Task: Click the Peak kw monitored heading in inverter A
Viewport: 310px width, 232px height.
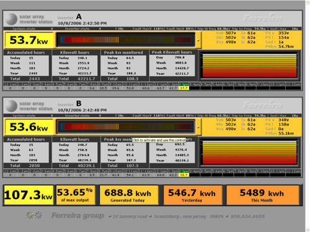Action: point(123,53)
